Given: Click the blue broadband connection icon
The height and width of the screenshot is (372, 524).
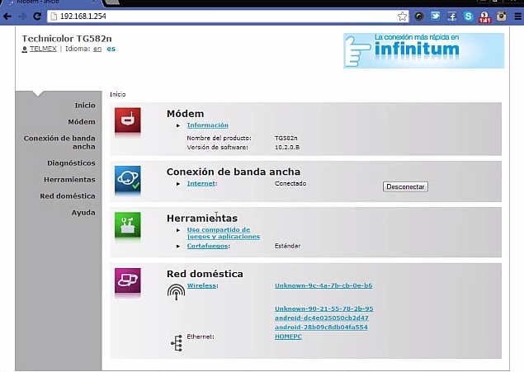Looking at the screenshot, I should [x=127, y=180].
